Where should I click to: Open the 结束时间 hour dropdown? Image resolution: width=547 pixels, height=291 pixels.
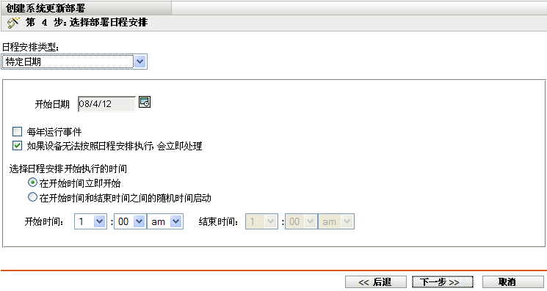tap(261, 221)
